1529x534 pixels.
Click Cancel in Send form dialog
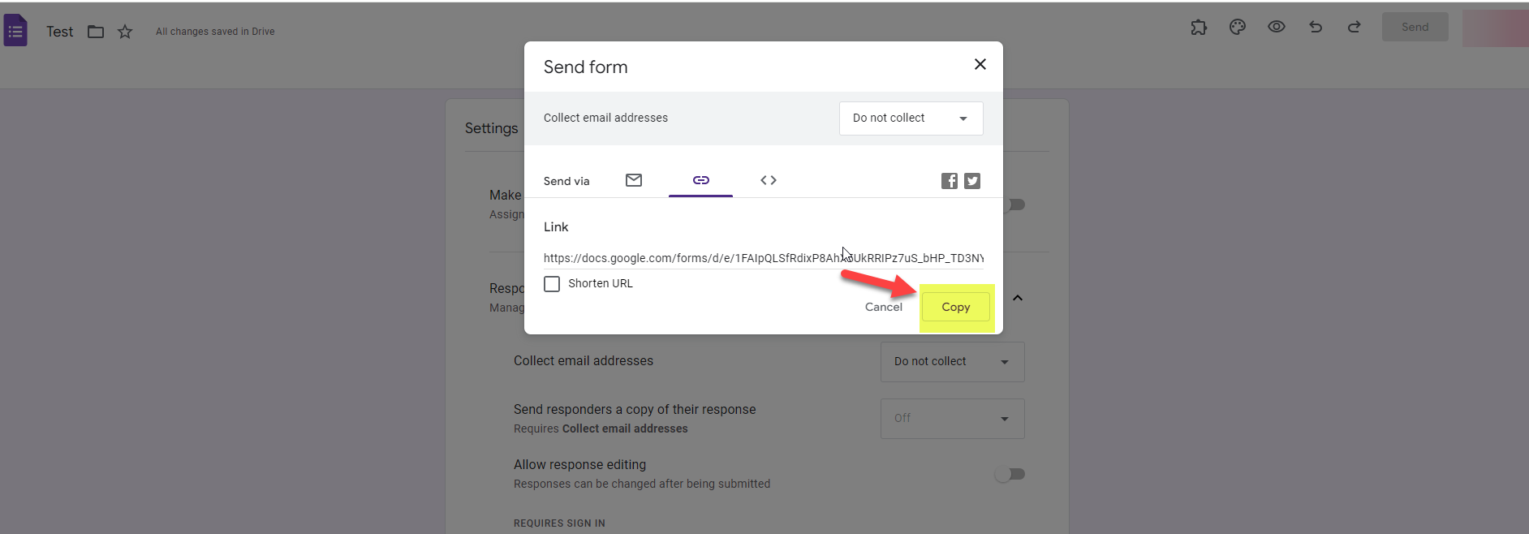(x=883, y=308)
